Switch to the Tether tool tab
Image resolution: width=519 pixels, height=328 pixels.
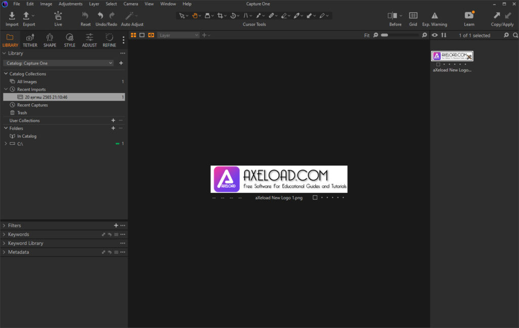tap(30, 40)
